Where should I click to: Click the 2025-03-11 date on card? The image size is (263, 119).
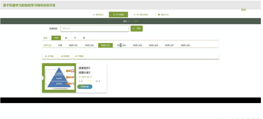(x=86, y=77)
